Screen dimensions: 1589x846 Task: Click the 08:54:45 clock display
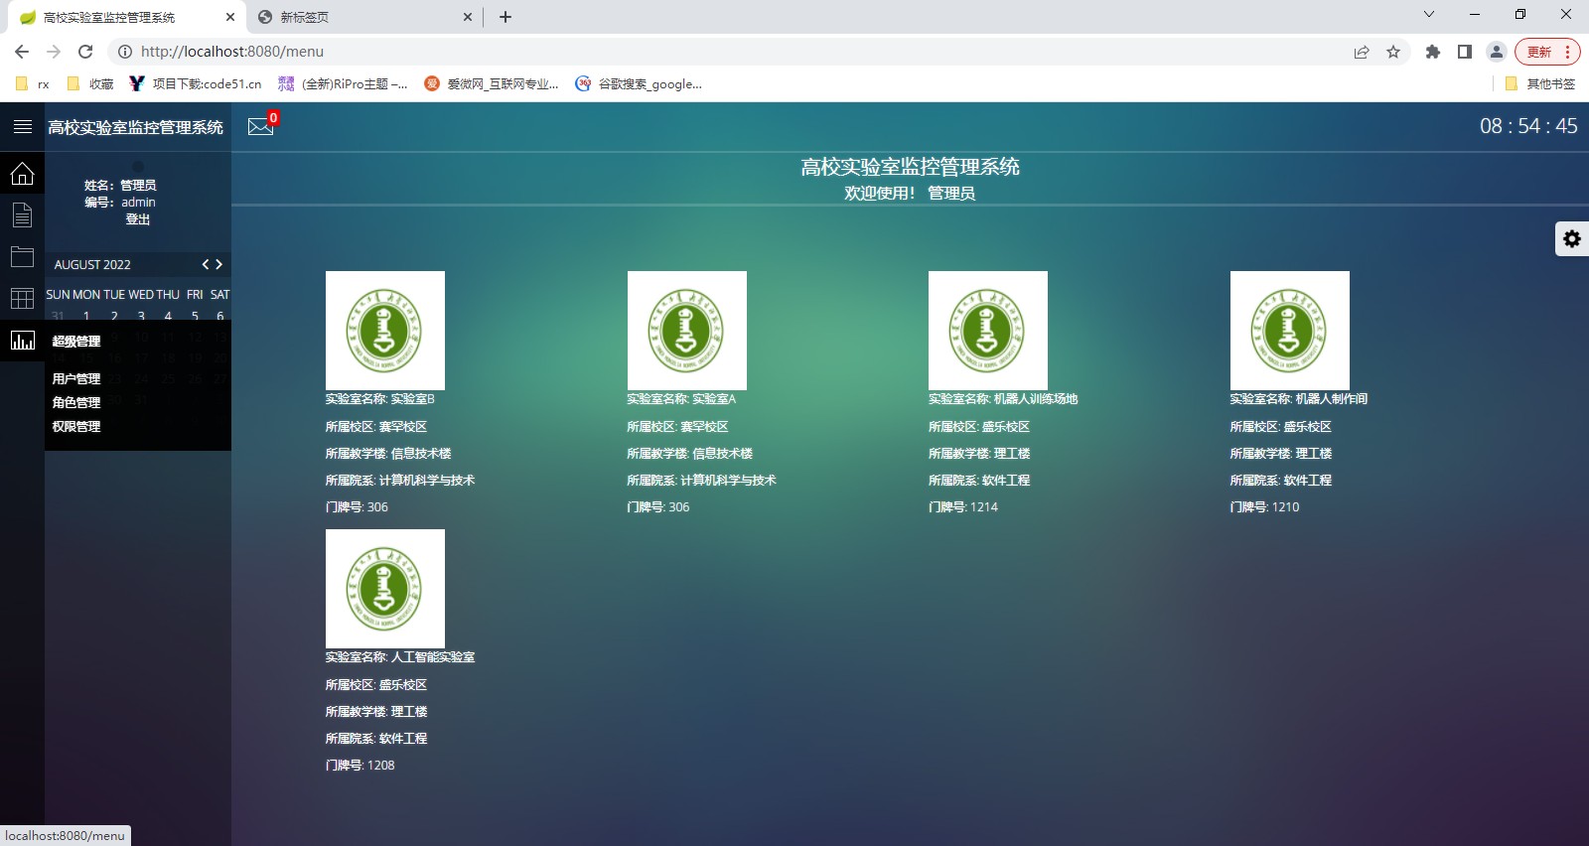click(1528, 126)
